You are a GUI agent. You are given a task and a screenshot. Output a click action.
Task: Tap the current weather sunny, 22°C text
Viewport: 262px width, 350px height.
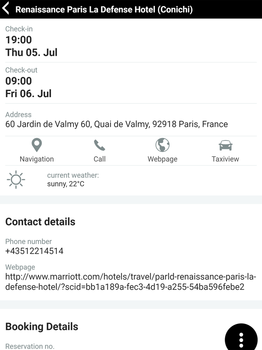coord(66,184)
